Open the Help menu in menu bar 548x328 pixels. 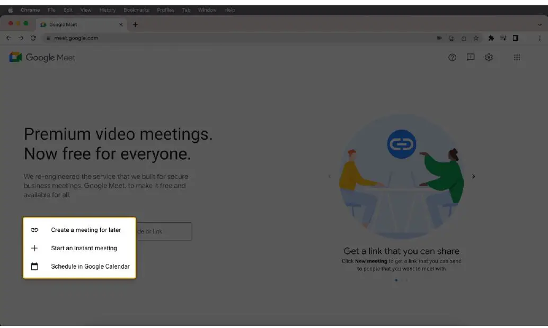click(x=229, y=10)
